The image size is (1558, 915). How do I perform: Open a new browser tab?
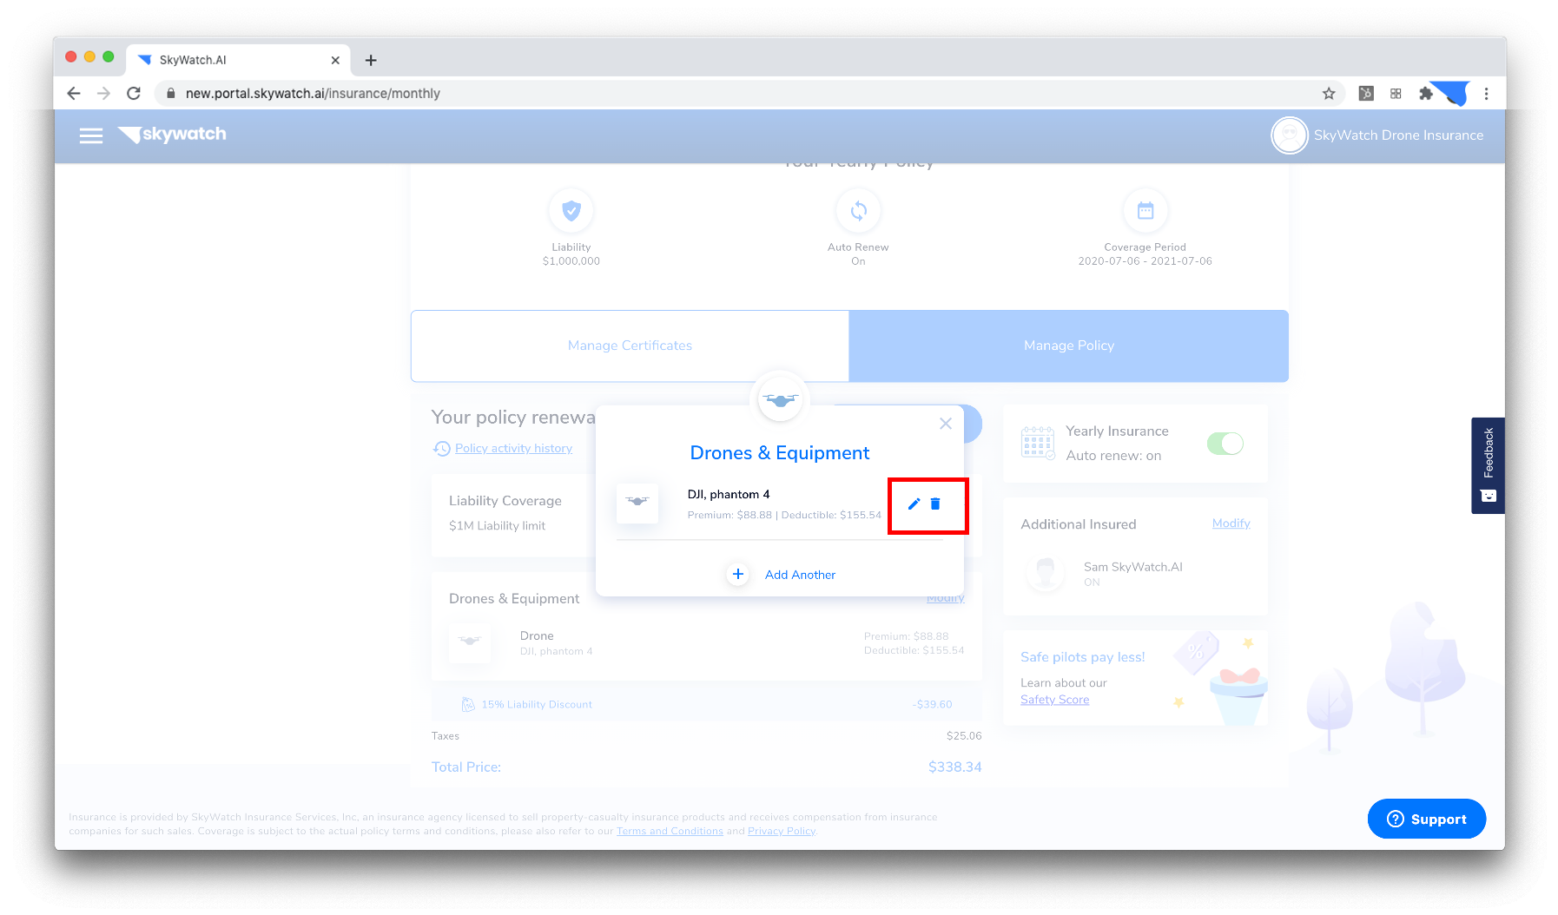coord(371,60)
